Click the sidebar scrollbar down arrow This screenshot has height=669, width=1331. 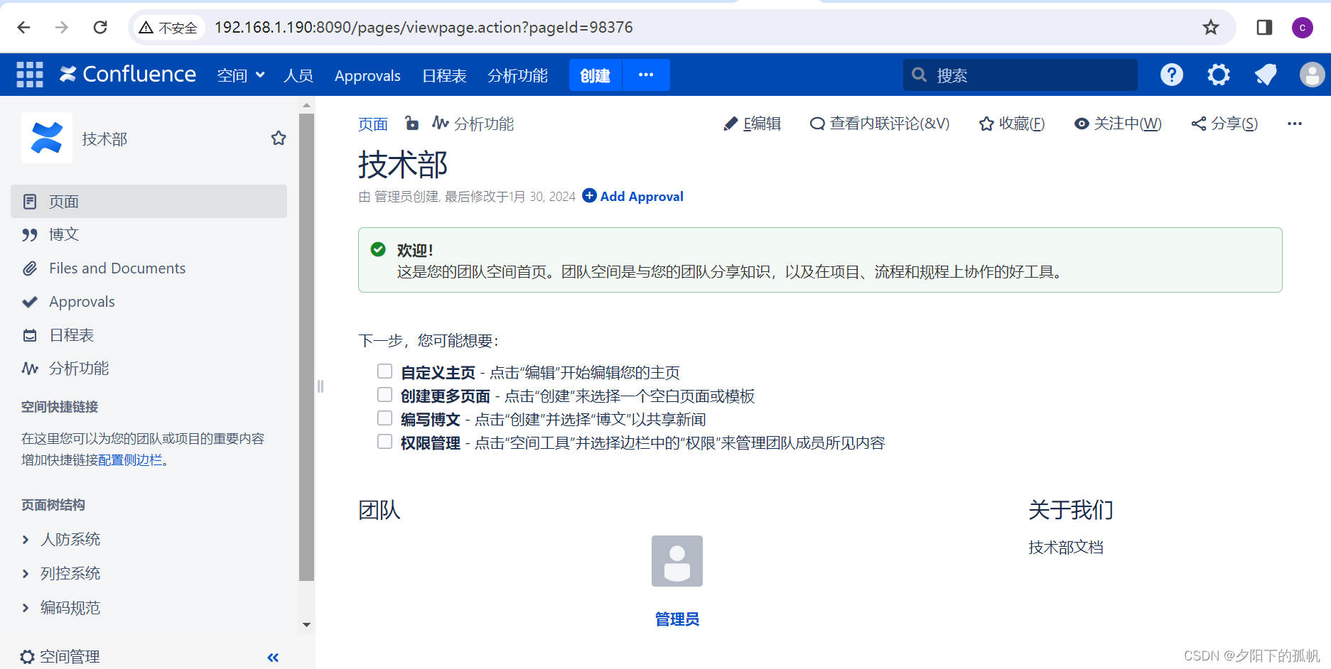click(x=307, y=625)
